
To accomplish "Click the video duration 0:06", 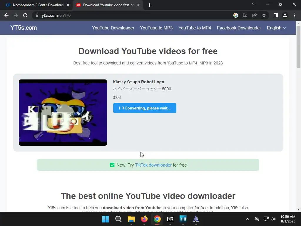I will (117, 97).
